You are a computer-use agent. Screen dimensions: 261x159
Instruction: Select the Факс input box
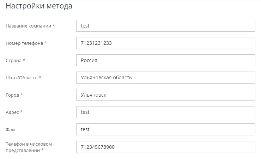point(165,129)
